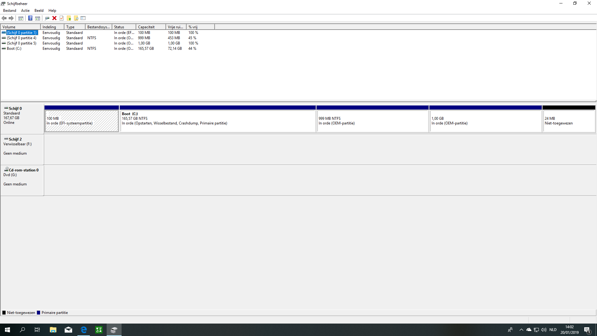This screenshot has height=336, width=597.
Task: Click the back arrow in toolbar
Action: pos(4,18)
